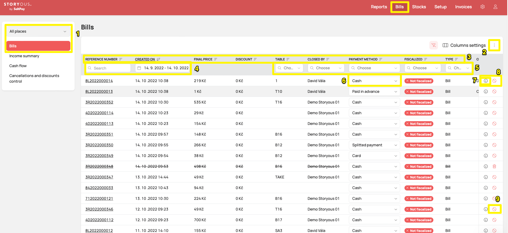
Task: Open the Payment Method filter dropdown
Action: (x=374, y=68)
